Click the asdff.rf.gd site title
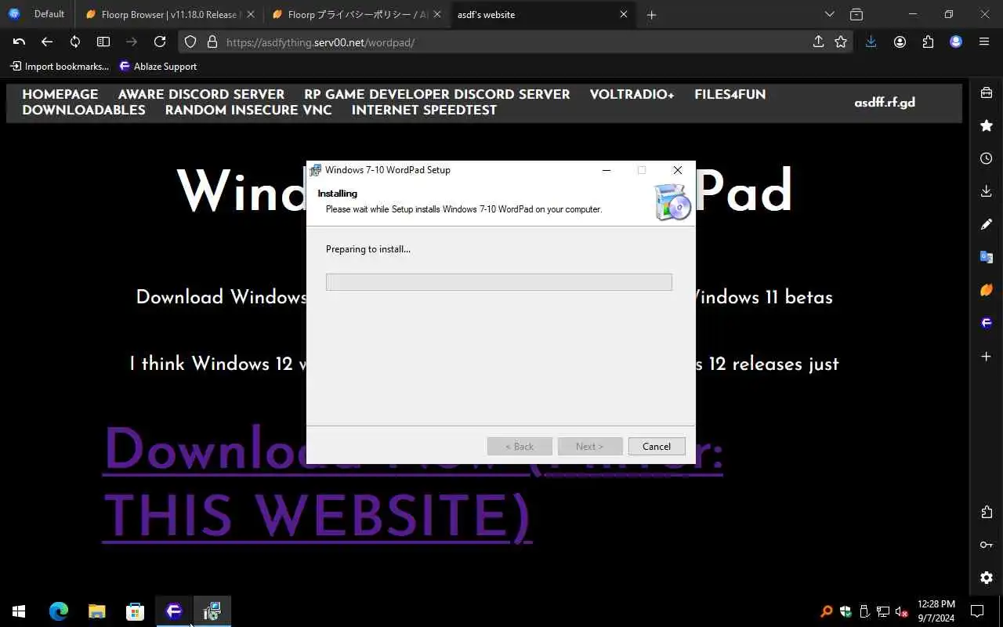Screen dimensions: 1003x627 click(885, 102)
